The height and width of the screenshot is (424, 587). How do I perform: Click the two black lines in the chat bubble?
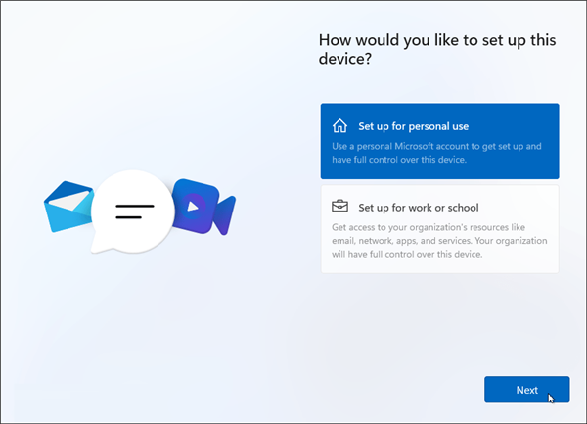(x=135, y=212)
